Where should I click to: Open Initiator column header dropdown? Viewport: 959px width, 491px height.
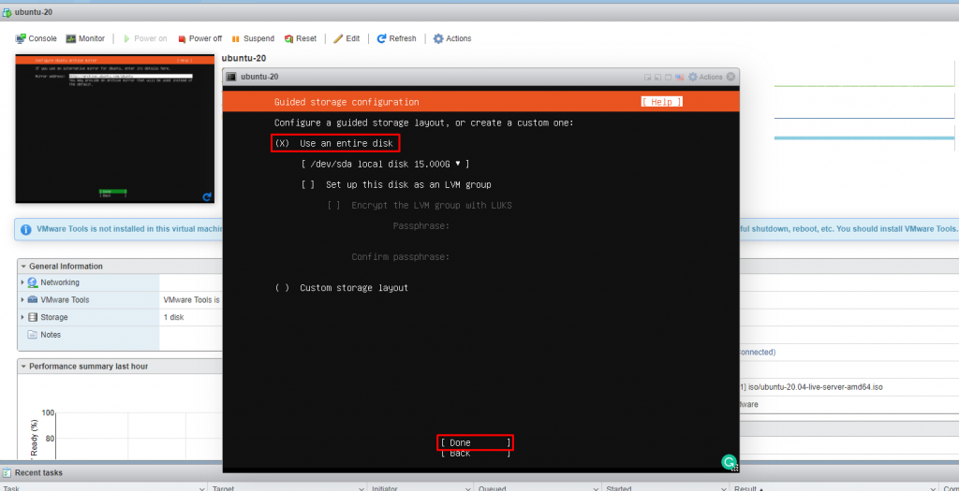(468, 488)
